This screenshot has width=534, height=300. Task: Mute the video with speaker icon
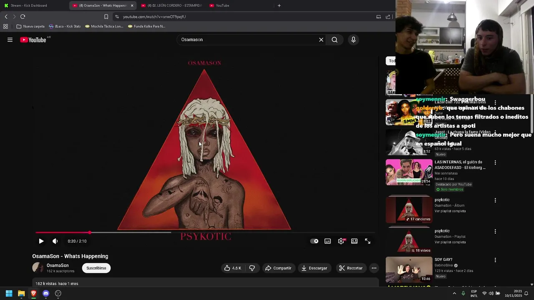click(55, 241)
